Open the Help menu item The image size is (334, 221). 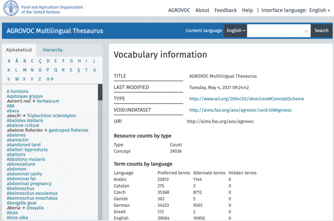click(x=247, y=10)
